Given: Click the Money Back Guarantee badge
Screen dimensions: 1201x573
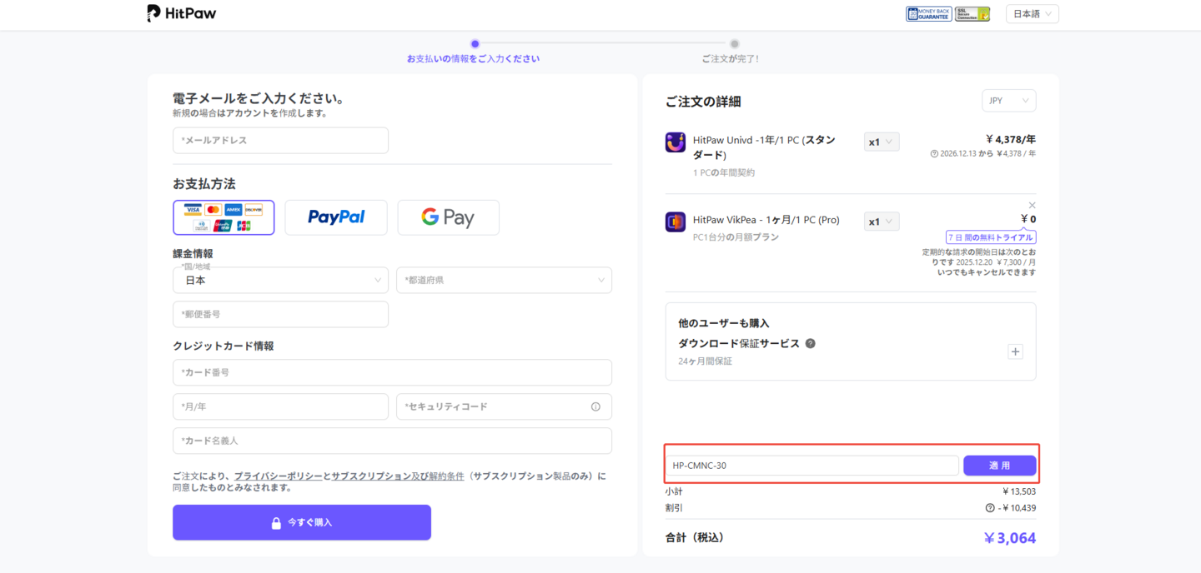Looking at the screenshot, I should pos(928,14).
